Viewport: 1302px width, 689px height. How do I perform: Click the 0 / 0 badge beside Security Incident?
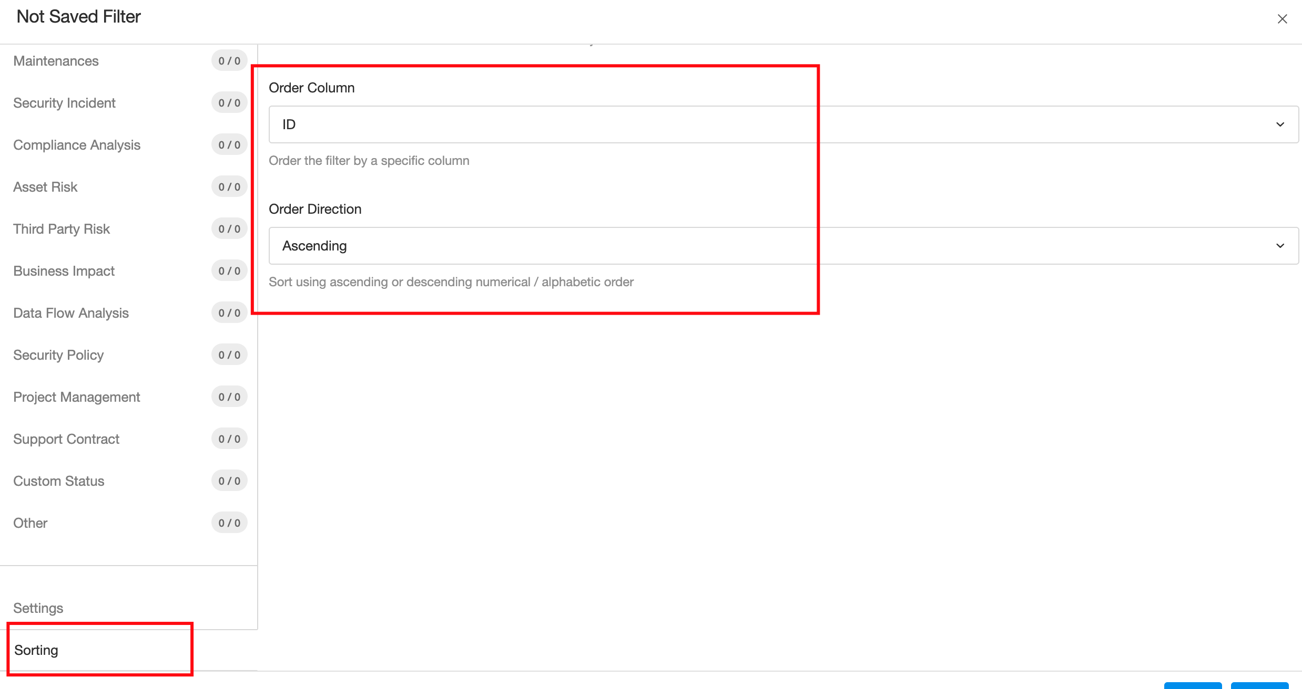pyautogui.click(x=229, y=103)
